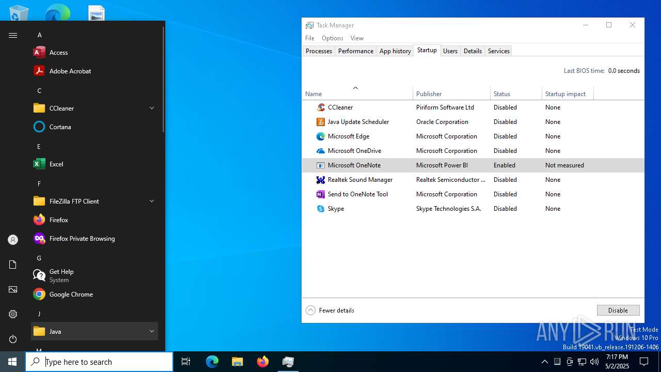Open Documents from Start sidebar

click(13, 265)
